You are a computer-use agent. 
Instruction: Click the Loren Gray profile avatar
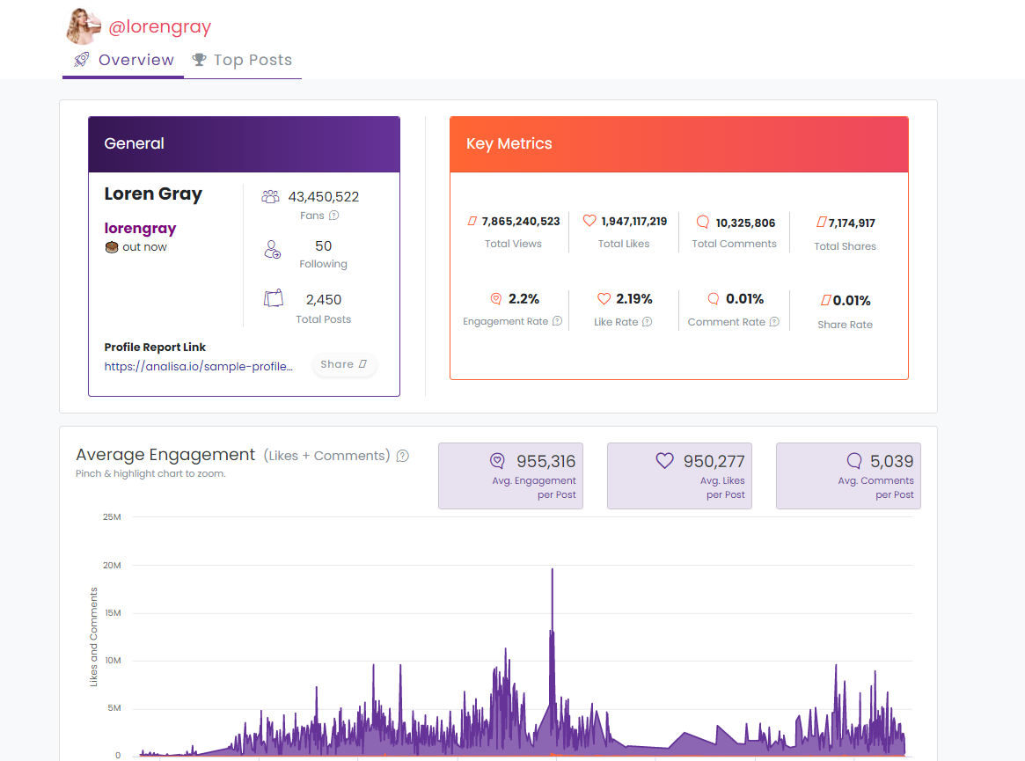pos(84,26)
